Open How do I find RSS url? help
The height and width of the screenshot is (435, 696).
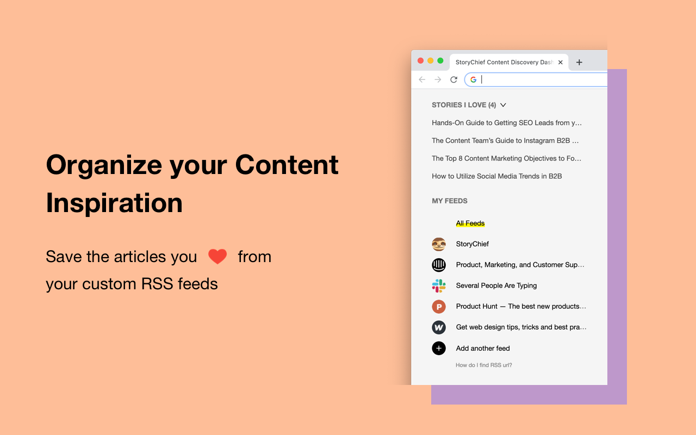(x=484, y=365)
